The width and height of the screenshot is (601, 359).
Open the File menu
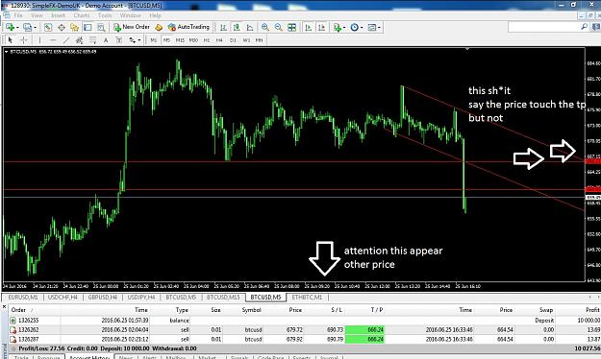click(18, 15)
